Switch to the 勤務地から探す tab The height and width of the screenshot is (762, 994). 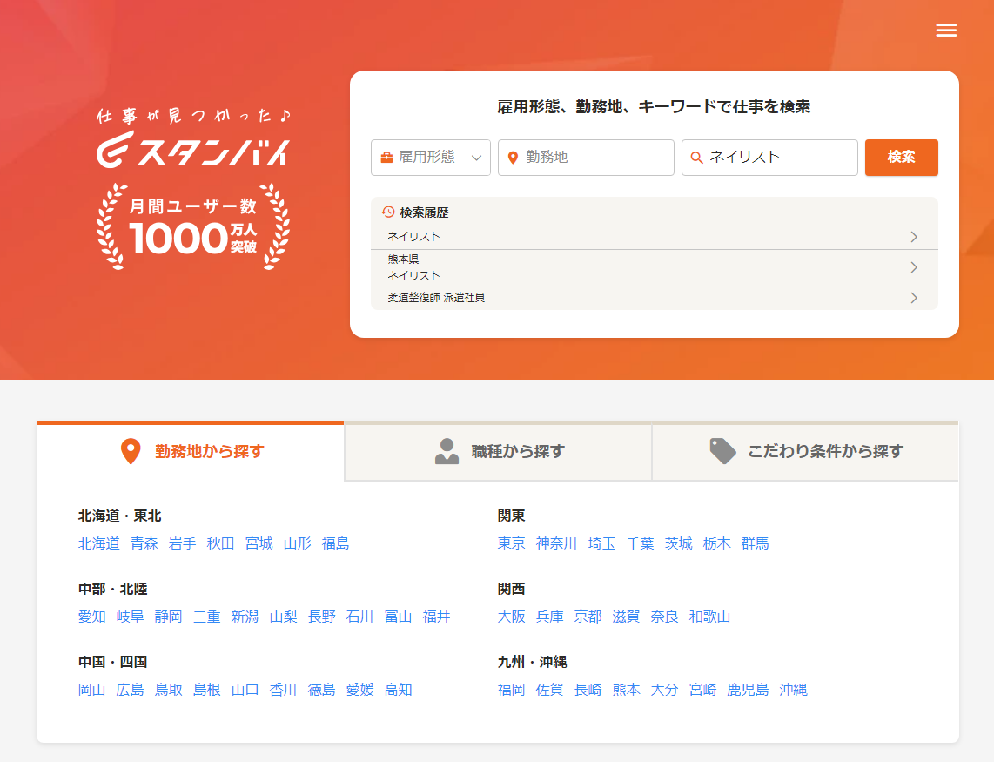(x=190, y=451)
